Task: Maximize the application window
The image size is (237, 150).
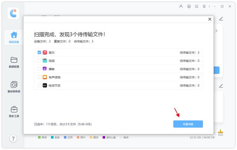Action: (x=222, y=6)
